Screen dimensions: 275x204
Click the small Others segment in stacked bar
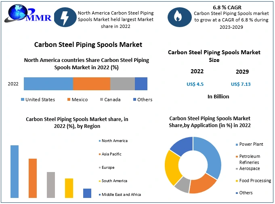click(x=141, y=84)
